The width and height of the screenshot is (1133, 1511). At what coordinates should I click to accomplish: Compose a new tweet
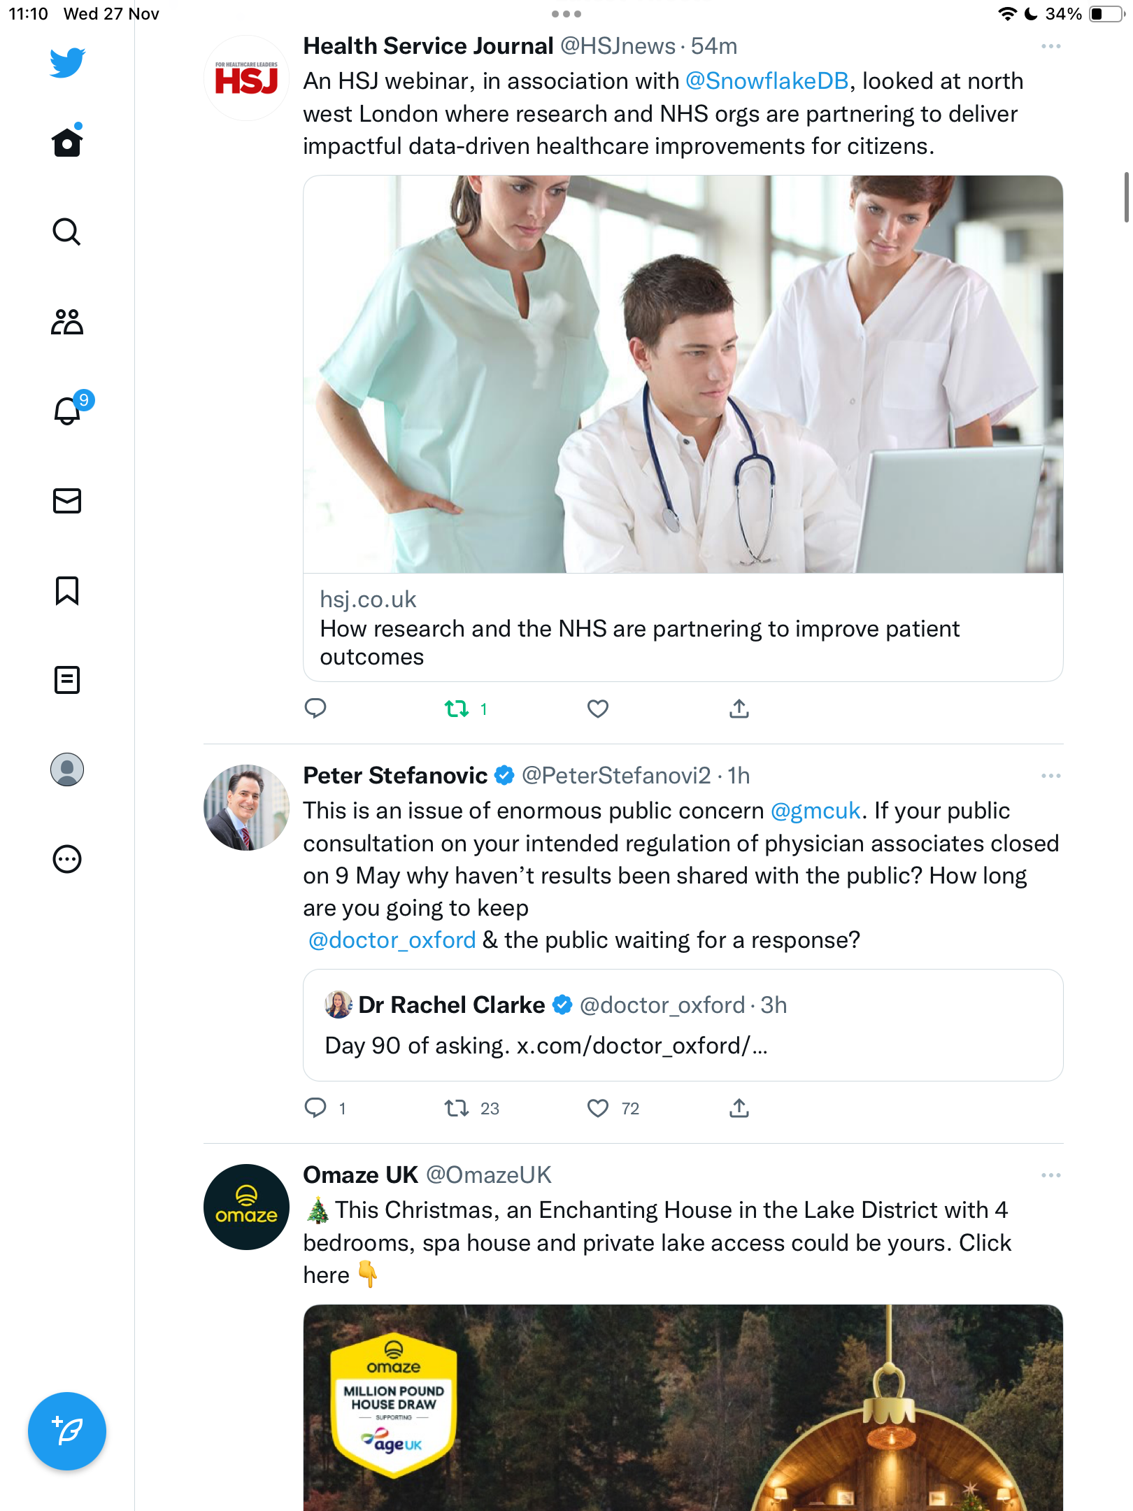coord(67,1431)
